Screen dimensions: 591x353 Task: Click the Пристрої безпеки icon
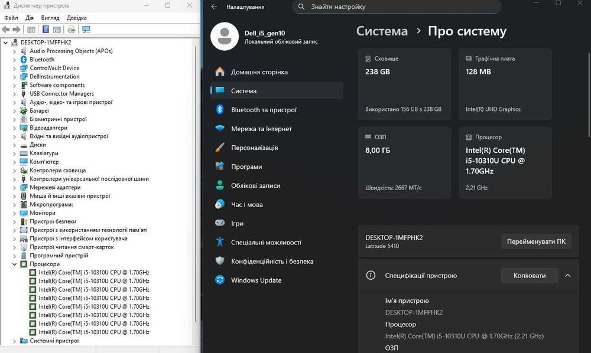[x=24, y=222]
